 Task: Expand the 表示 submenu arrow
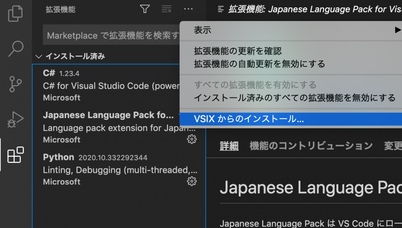(x=397, y=30)
